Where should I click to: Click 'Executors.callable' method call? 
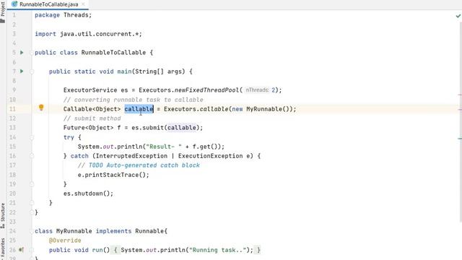[x=196, y=109]
